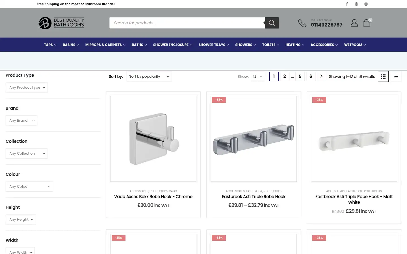Click the Free Shipping banner text
The image size is (407, 254).
coord(76,4)
